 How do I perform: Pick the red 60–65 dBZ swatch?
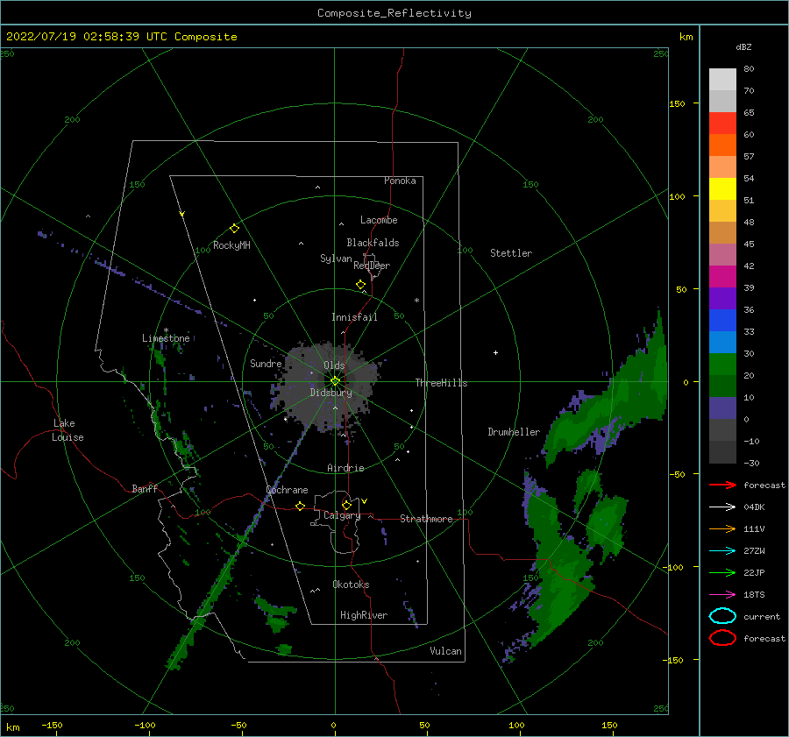pyautogui.click(x=722, y=124)
